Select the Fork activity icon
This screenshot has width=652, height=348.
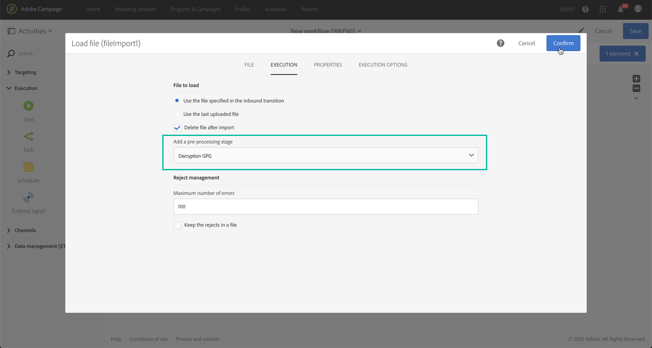tap(28, 136)
